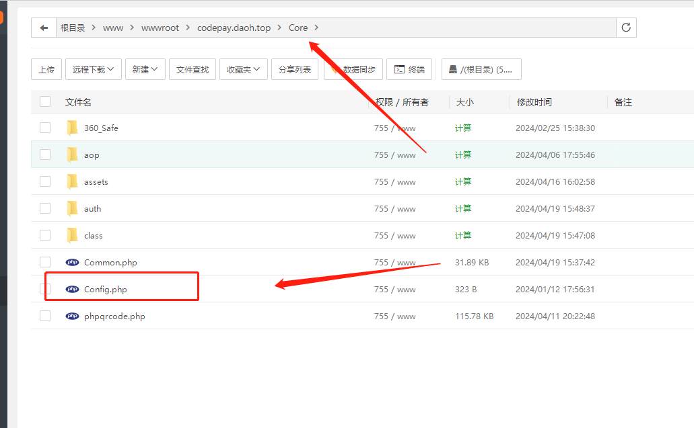Click the PHP icon for Common.php
The width and height of the screenshot is (694, 428).
pyautogui.click(x=72, y=263)
